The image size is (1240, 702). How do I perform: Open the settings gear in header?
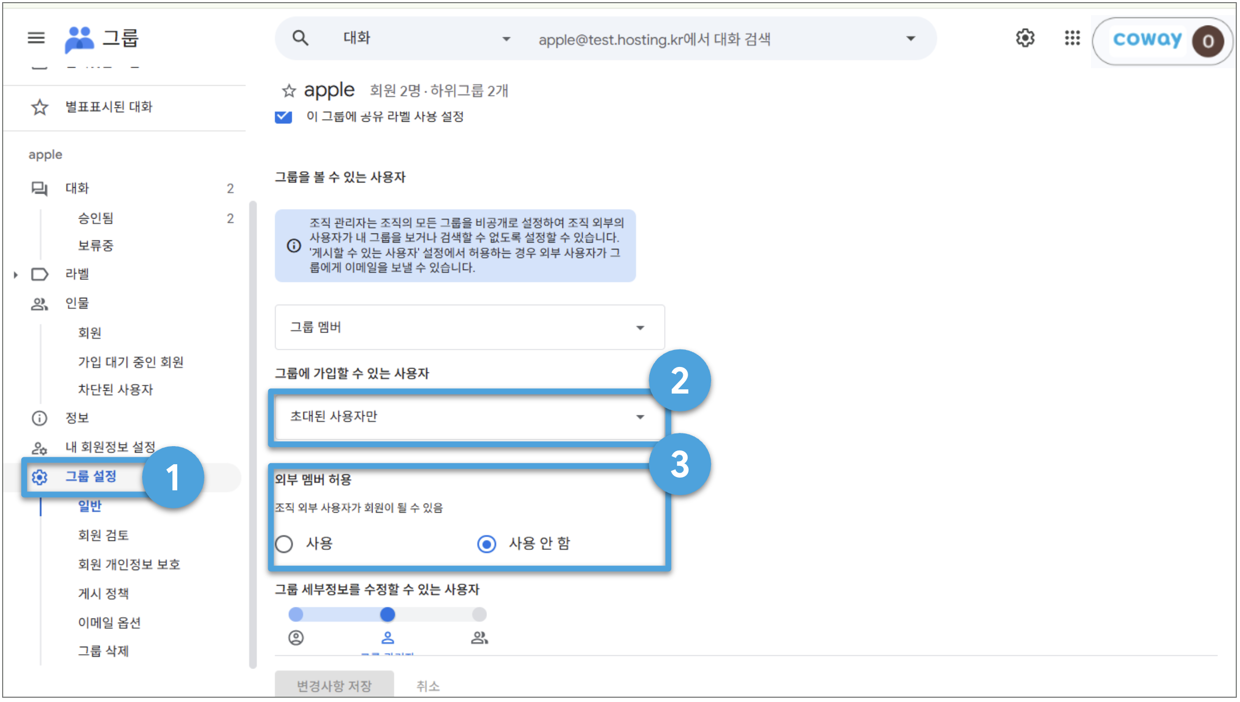point(1024,38)
